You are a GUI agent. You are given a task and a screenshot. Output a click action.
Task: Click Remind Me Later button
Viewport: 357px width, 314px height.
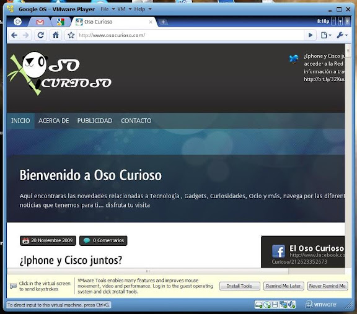tap(283, 286)
